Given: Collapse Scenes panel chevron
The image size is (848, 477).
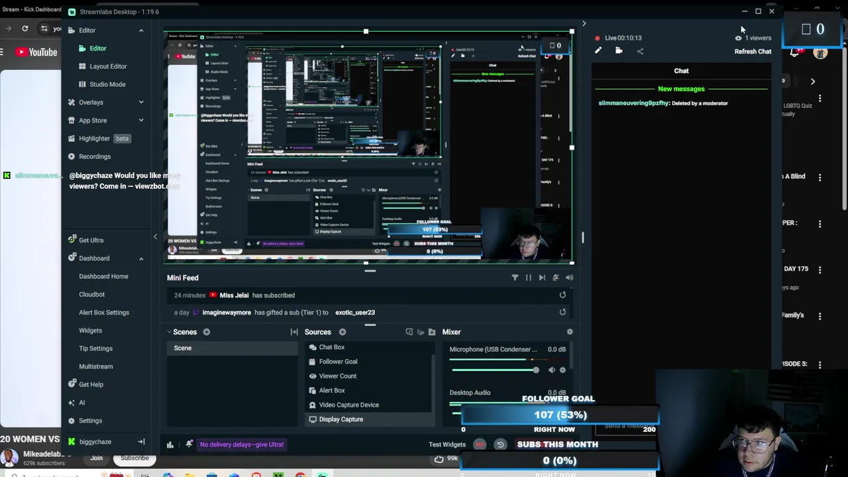Looking at the screenshot, I should (169, 332).
